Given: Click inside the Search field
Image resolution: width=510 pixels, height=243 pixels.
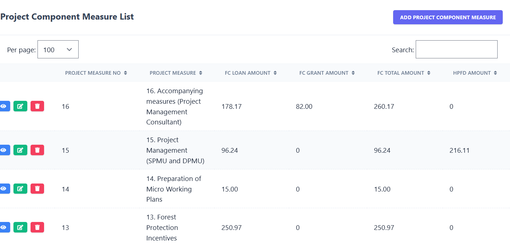Looking at the screenshot, I should point(456,49).
